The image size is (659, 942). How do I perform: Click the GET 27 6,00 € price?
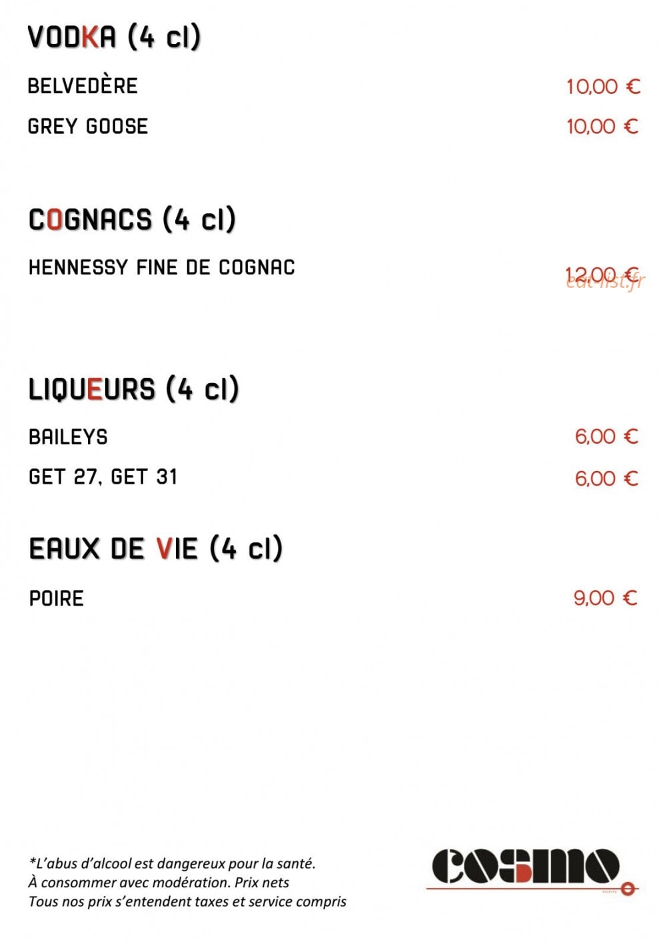tap(607, 478)
